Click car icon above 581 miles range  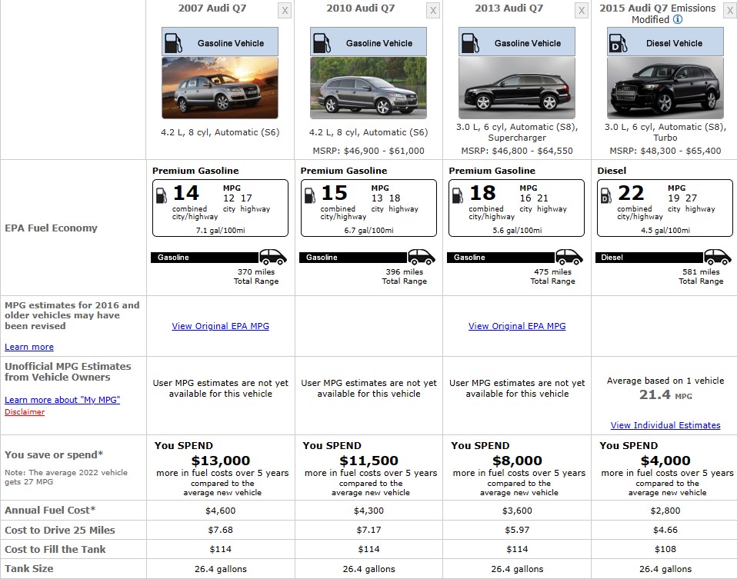(717, 257)
